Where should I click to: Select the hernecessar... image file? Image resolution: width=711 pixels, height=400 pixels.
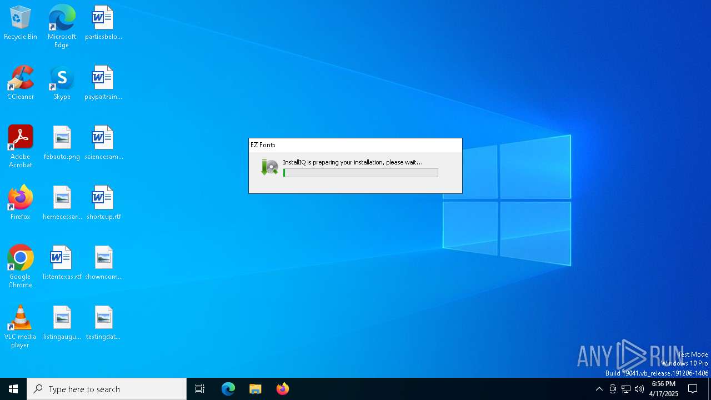pos(62,203)
